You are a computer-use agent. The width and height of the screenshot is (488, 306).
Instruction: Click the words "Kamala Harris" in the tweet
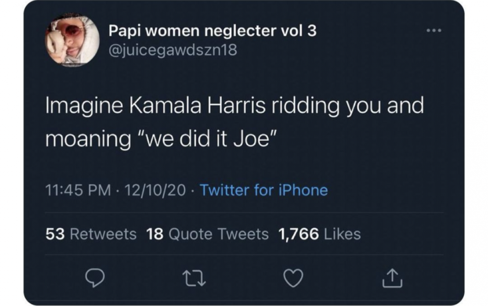click(x=197, y=105)
